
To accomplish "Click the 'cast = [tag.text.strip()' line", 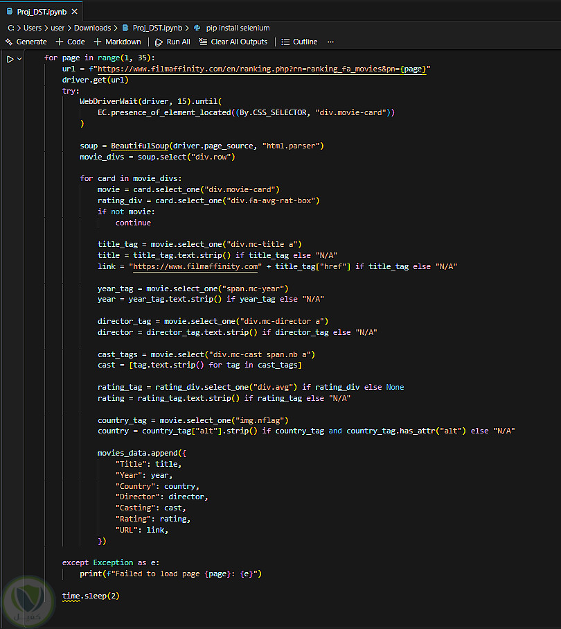I will [x=199, y=365].
